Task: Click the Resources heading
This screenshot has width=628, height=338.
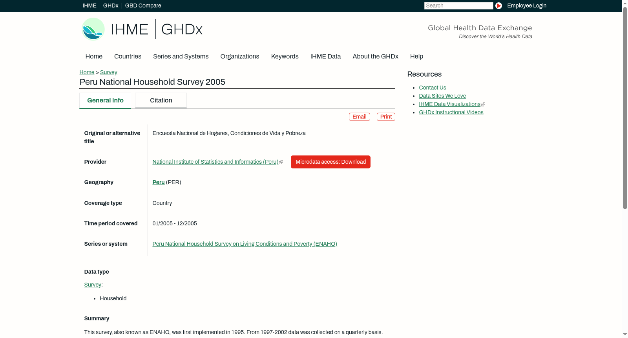Action: click(x=424, y=74)
